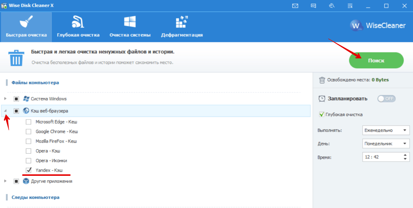
Task: Switch to Дефрагментация tab
Action: pyautogui.click(x=182, y=27)
